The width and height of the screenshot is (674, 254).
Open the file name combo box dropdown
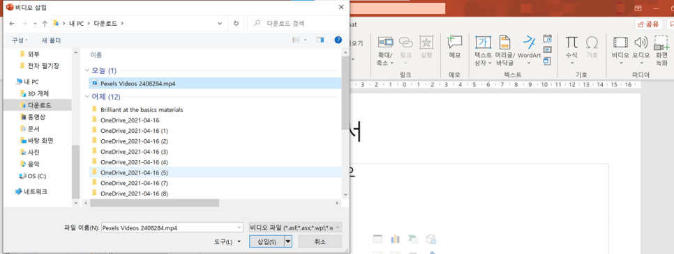[x=239, y=228]
